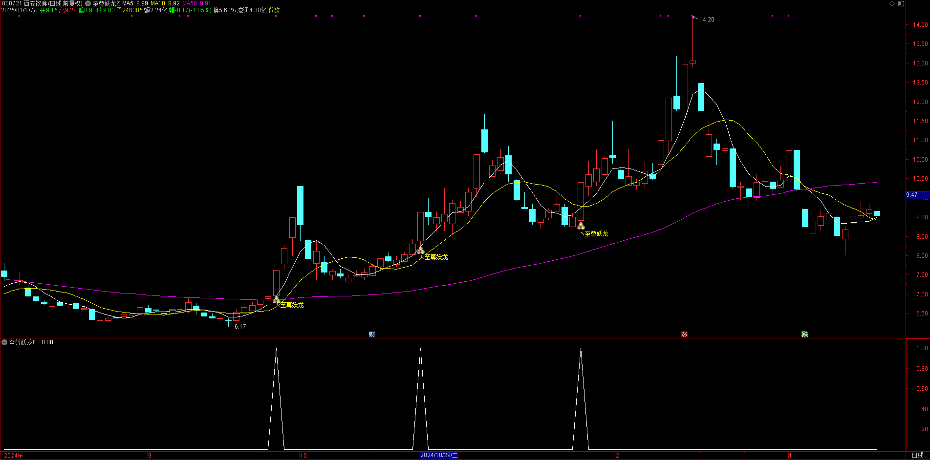Click the month 9 axis label
930x460 pixels.
pyautogui.click(x=150, y=456)
